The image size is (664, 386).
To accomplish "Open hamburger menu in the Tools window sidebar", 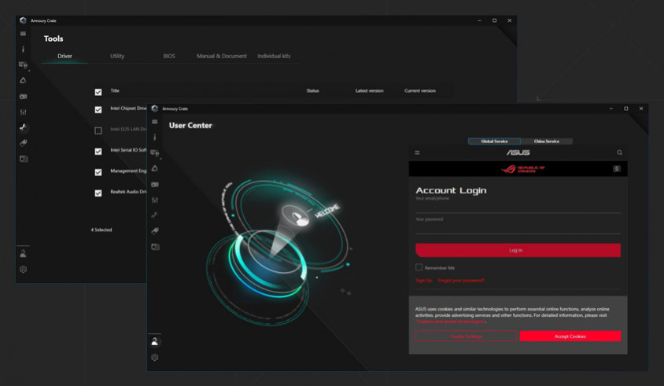I will 23,34.
